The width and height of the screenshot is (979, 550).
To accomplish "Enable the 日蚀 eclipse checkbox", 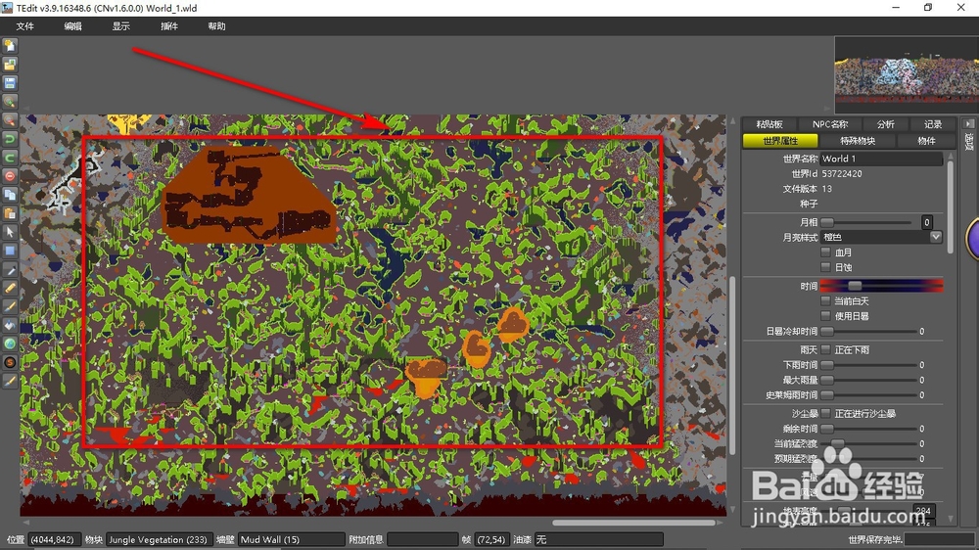I will pos(826,267).
